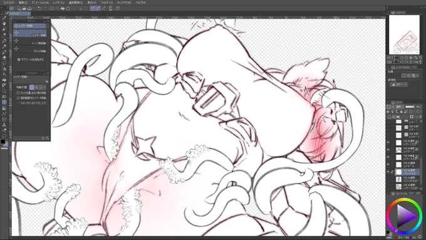Select the レイヤー 6 layer thumbnail

(398, 165)
